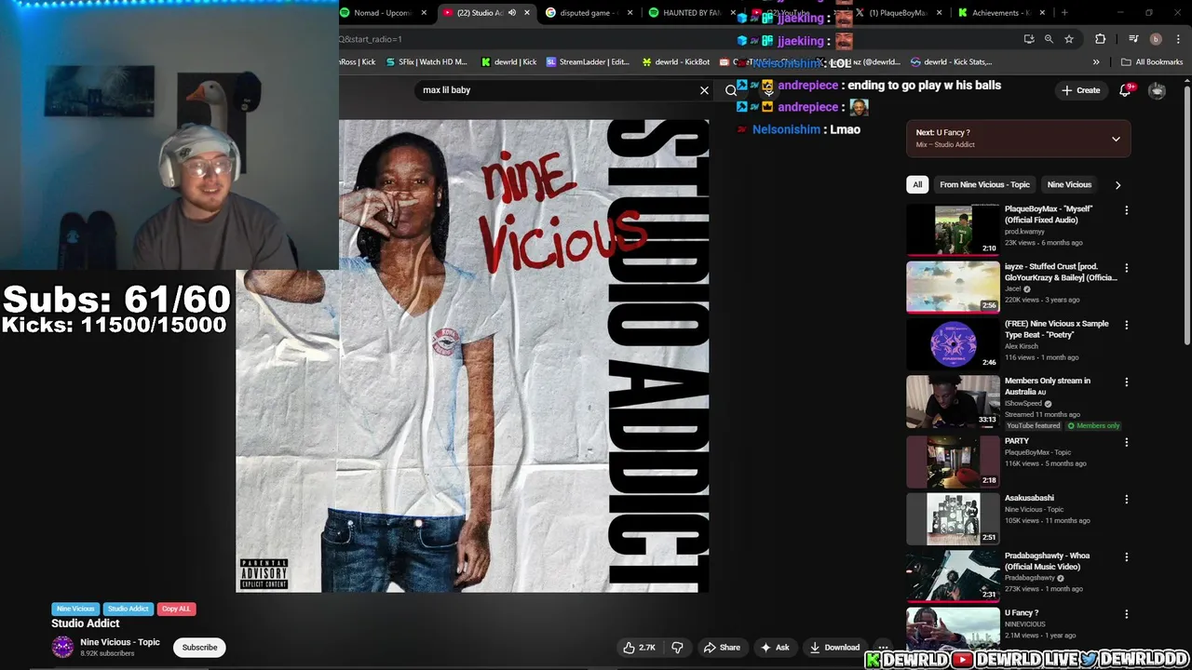Open iayze Stuffed Crust video thumbnail
1192x670 pixels.
coord(953,287)
